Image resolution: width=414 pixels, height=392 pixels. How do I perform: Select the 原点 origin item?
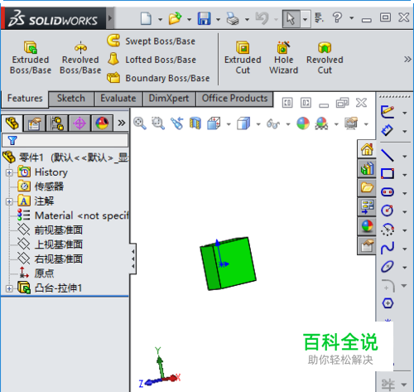pos(36,273)
